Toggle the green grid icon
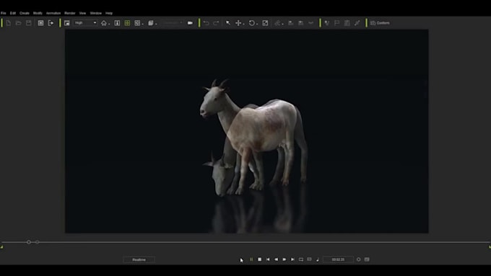The image size is (491, 276). tap(127, 23)
